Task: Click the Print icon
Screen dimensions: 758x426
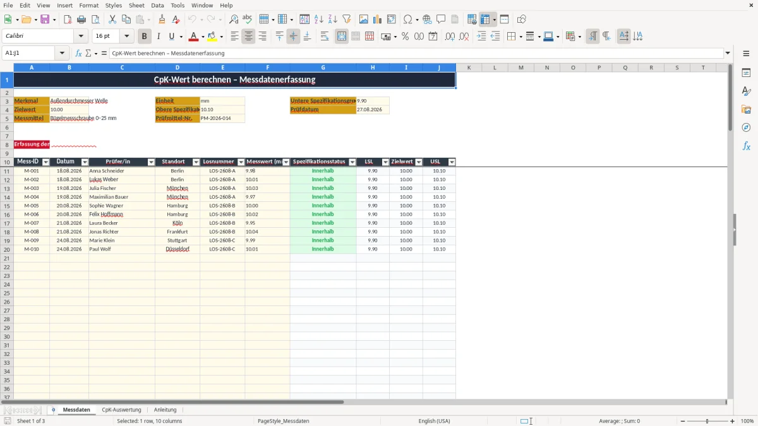Action: pyautogui.click(x=82, y=20)
